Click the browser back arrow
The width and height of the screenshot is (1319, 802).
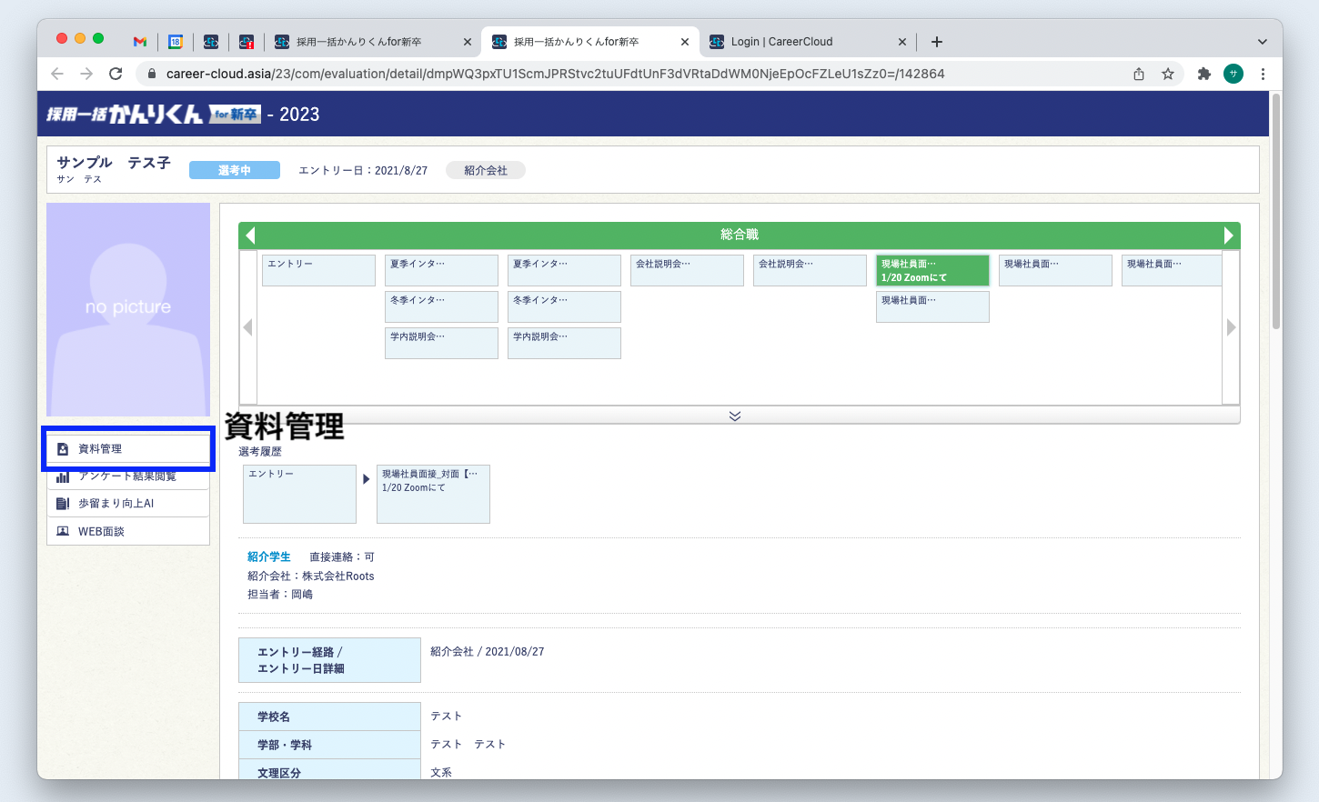[x=57, y=74]
